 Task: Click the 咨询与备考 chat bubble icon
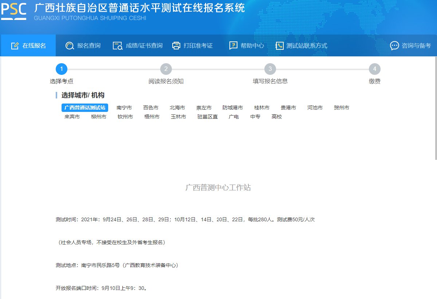click(394, 46)
